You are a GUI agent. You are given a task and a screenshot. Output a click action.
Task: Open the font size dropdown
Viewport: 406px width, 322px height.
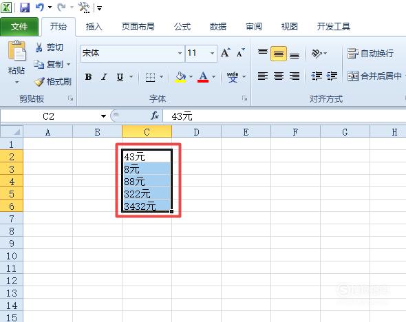click(x=212, y=53)
